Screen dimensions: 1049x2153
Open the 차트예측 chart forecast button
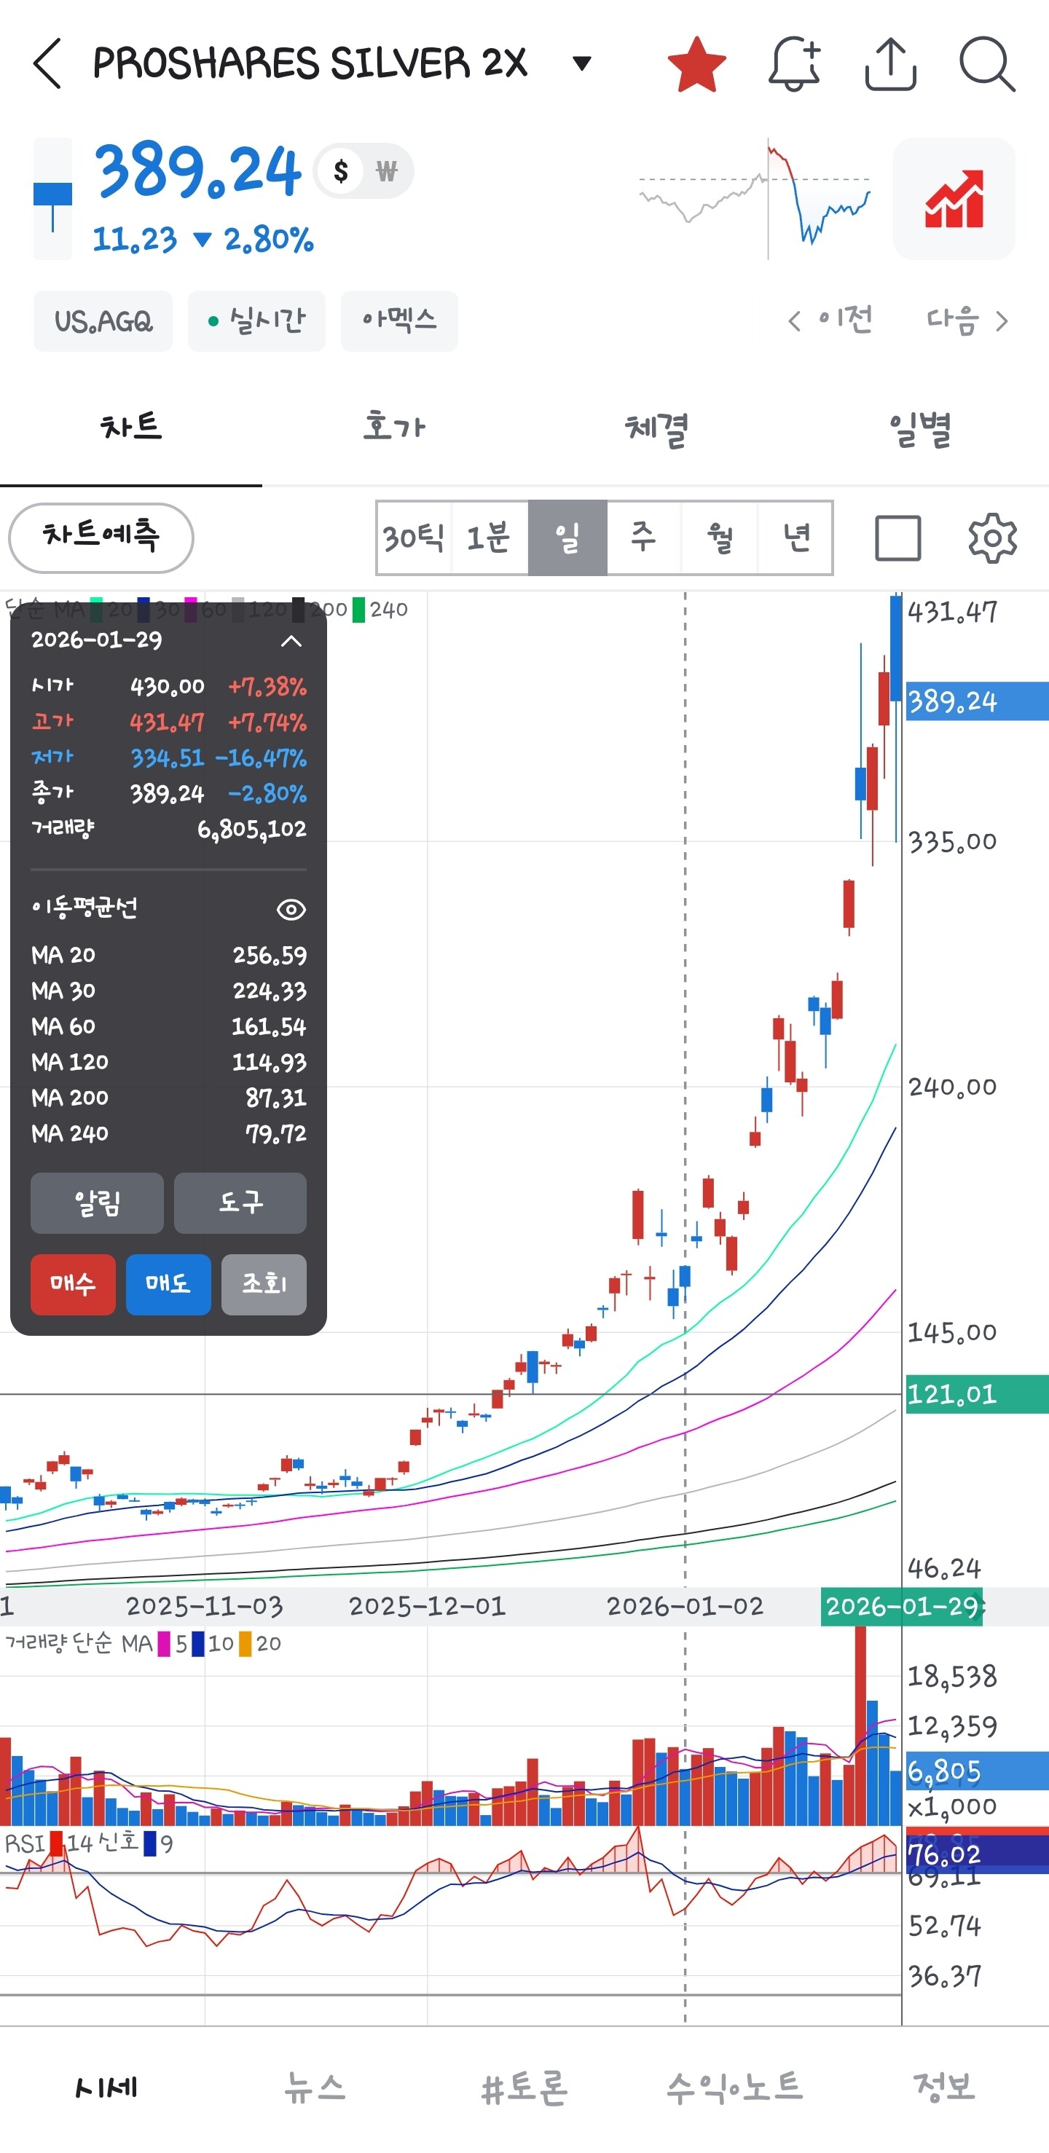[101, 538]
